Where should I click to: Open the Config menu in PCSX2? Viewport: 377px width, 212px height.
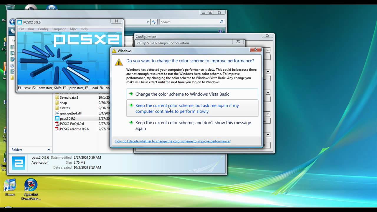[x=43, y=29]
